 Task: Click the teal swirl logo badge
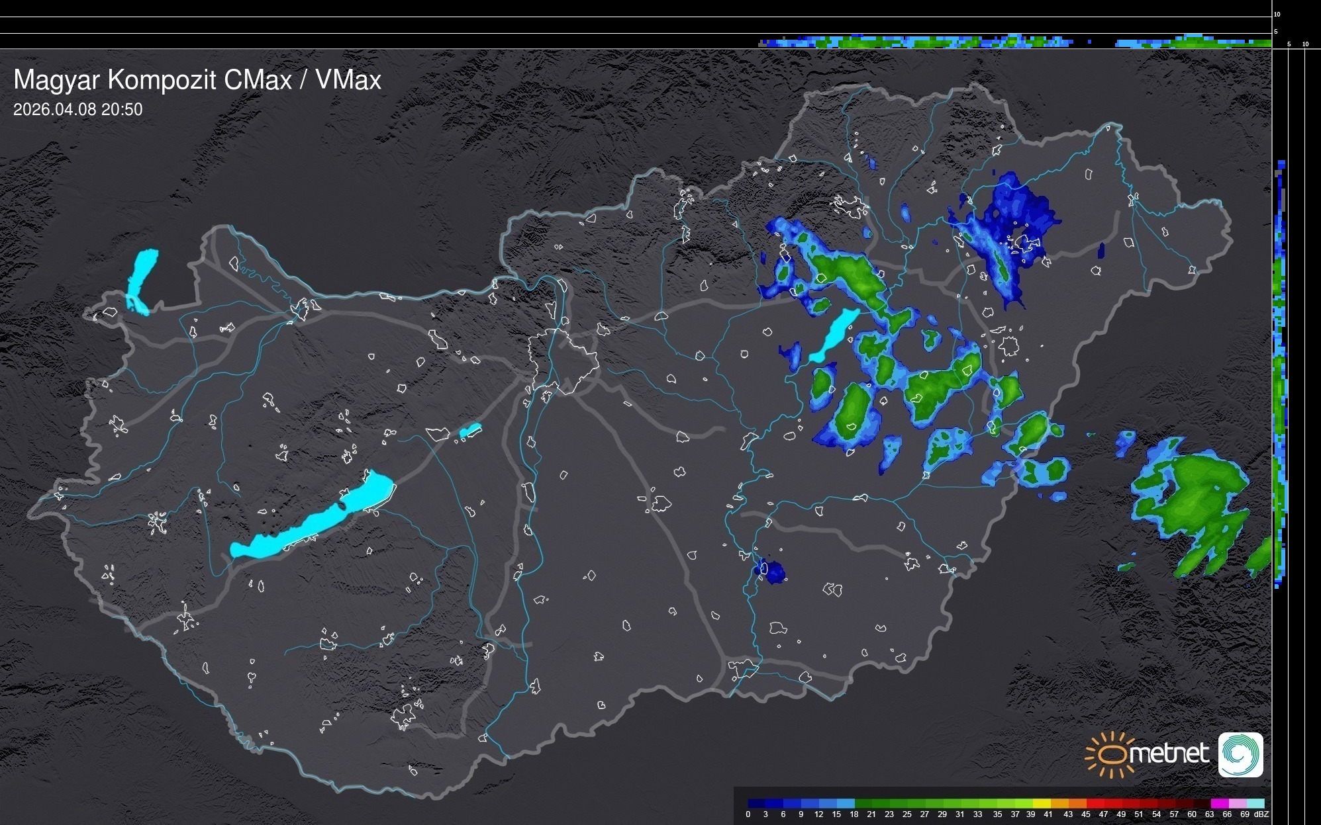1240,754
